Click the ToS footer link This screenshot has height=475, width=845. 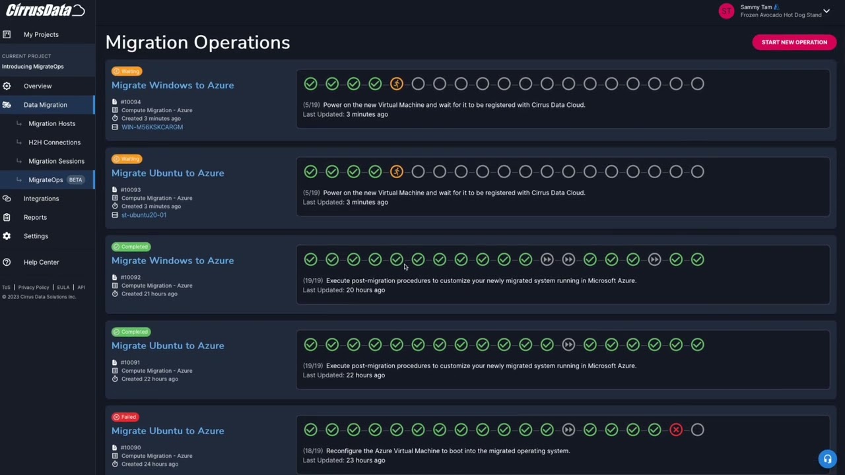click(x=6, y=288)
